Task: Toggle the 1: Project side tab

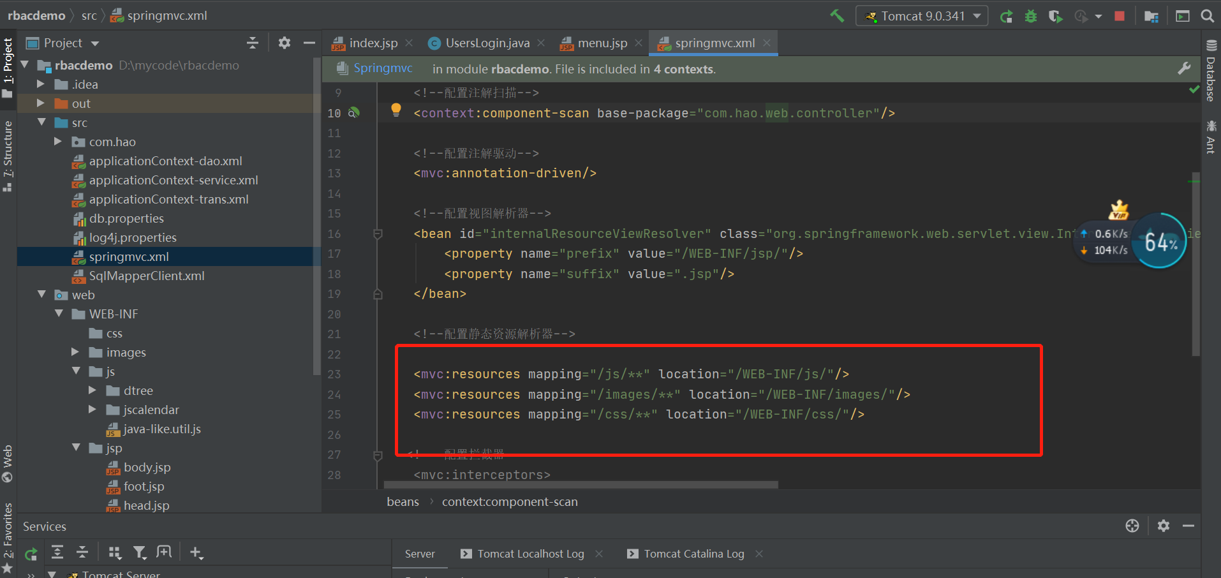Action: [x=8, y=68]
